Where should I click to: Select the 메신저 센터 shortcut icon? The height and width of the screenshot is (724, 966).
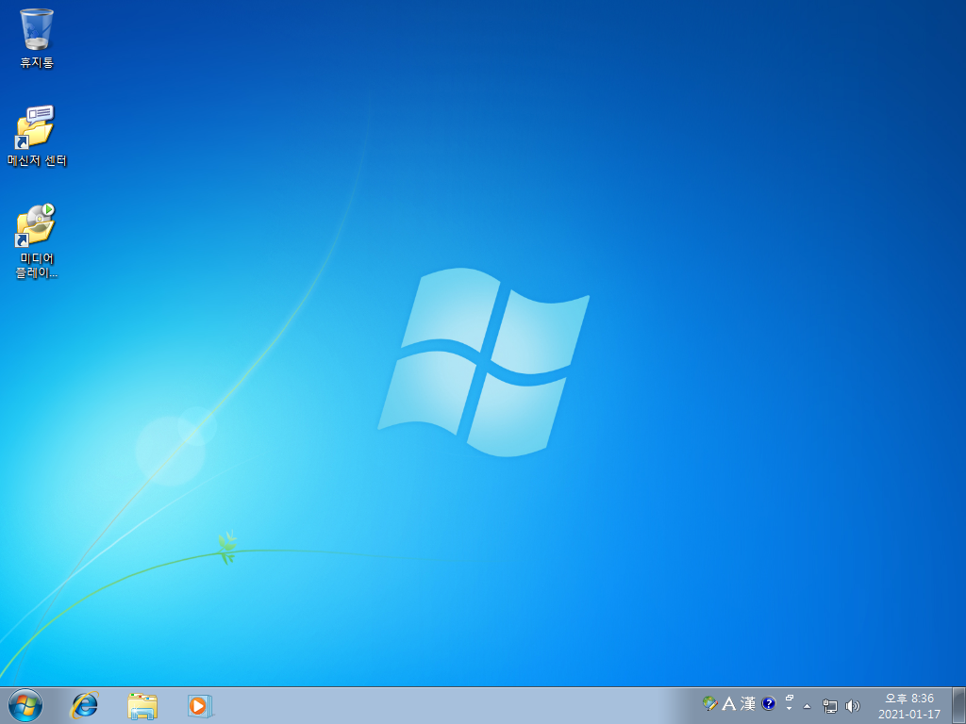click(37, 136)
